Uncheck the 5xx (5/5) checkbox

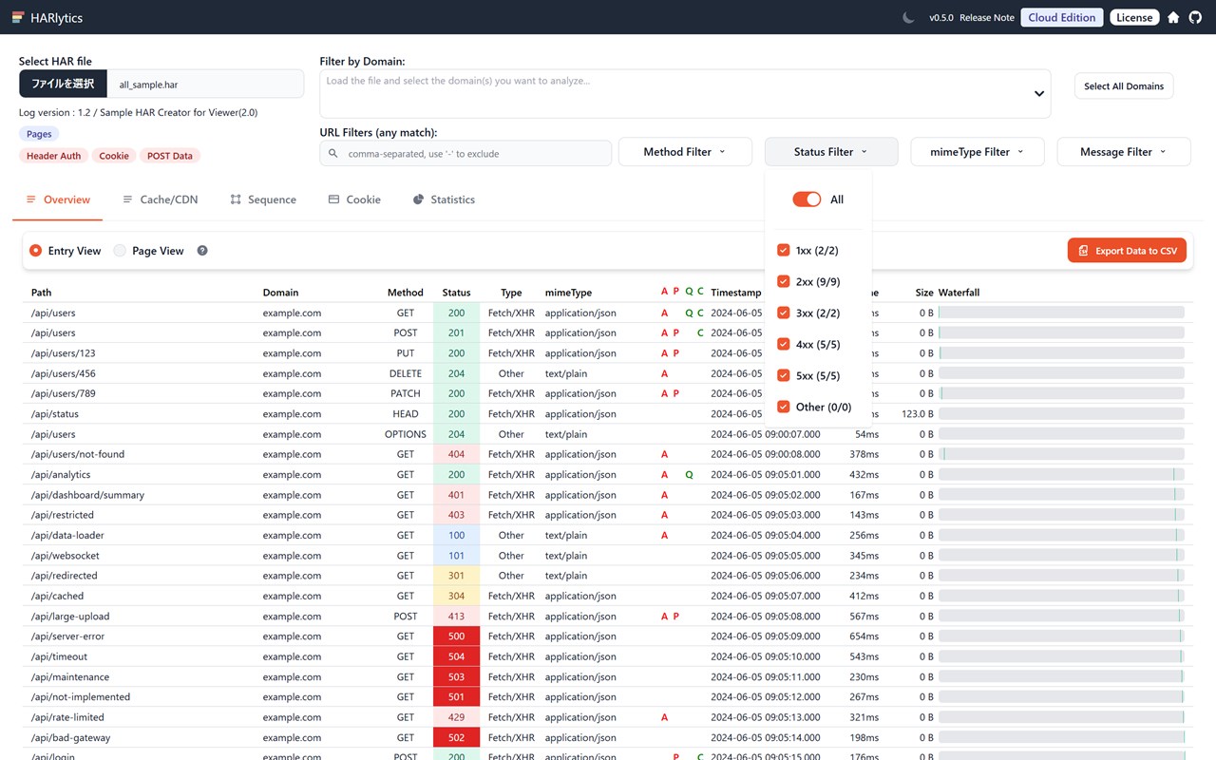tap(784, 375)
